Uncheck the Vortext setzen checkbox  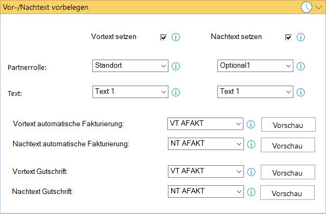click(164, 37)
